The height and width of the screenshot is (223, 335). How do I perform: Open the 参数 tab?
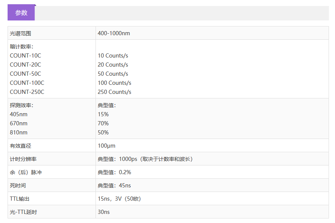pos(21,12)
